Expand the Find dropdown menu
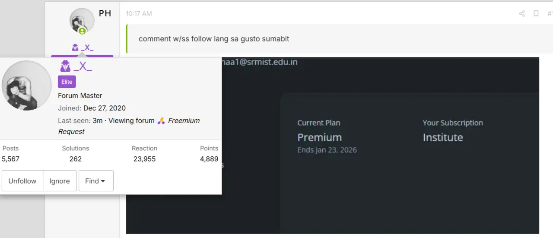The width and height of the screenshot is (553, 238). (x=96, y=181)
